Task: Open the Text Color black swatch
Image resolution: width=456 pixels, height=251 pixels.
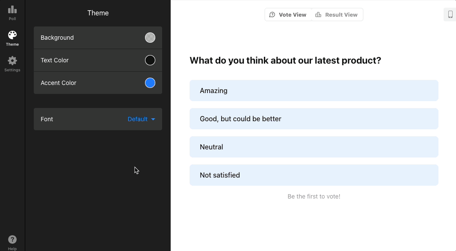Action: (150, 60)
